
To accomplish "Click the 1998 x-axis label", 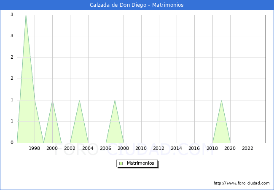I will (35, 148).
